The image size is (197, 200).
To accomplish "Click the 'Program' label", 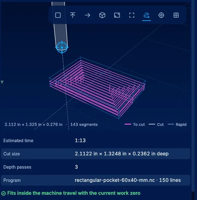I will 12,180.
